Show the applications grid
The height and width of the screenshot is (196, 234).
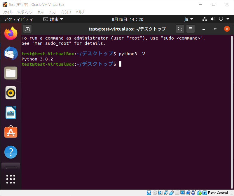pyautogui.click(x=11, y=179)
